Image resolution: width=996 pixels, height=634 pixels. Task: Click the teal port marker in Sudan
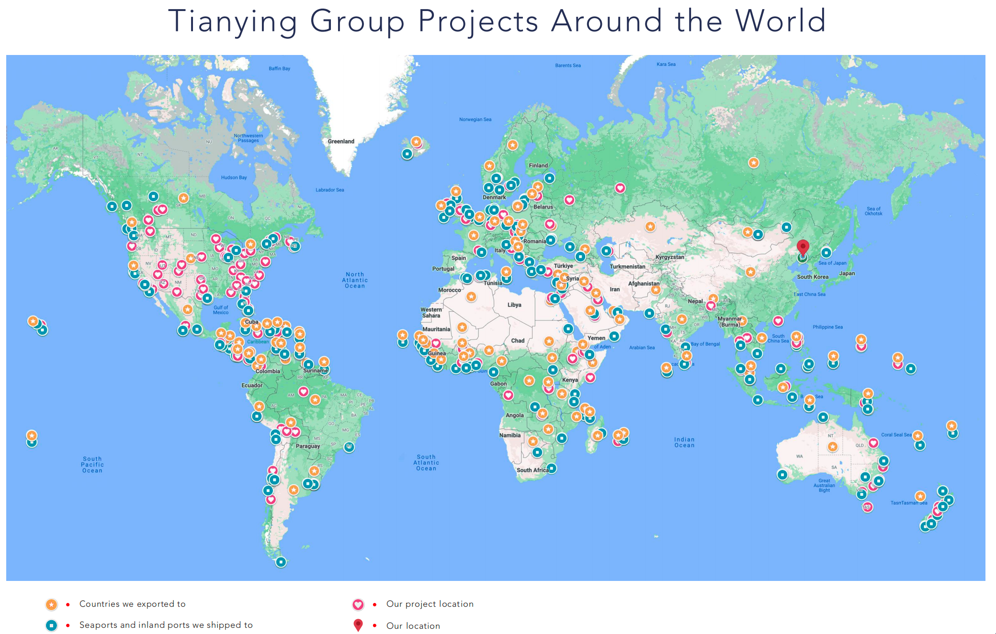(x=568, y=328)
